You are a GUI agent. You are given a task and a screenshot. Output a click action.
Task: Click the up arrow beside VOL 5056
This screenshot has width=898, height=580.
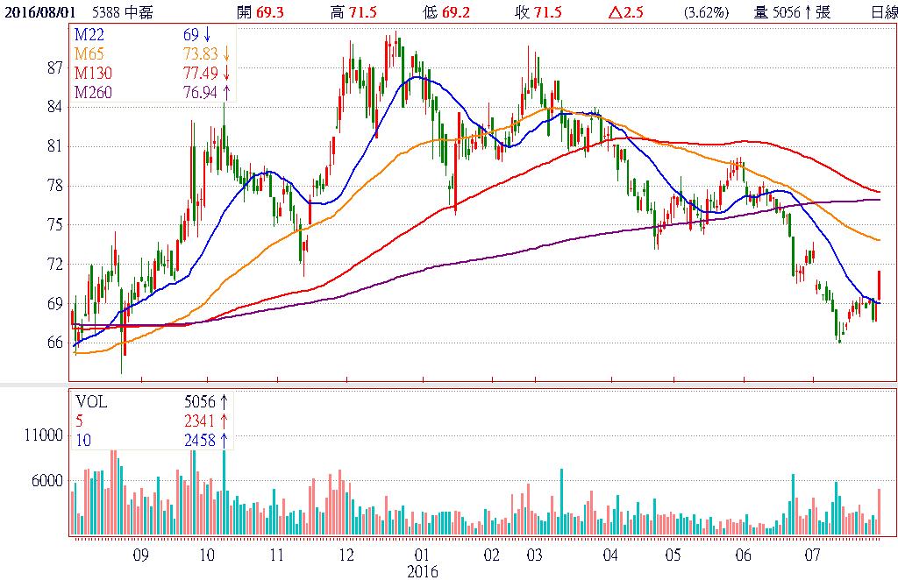tap(224, 401)
